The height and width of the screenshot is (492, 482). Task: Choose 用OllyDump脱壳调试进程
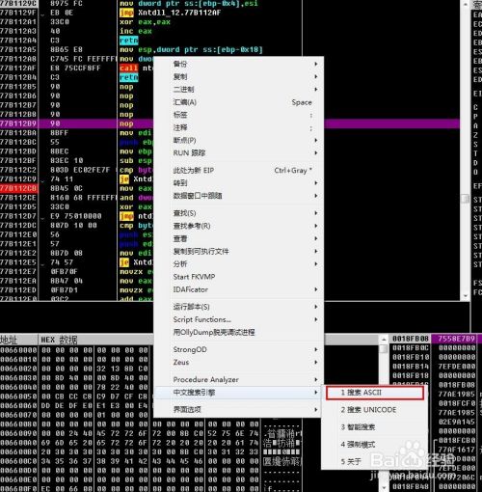pyautogui.click(x=238, y=332)
